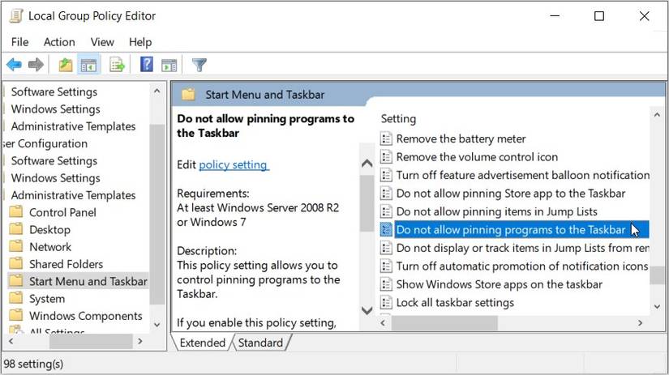Click the Export List toolbar icon
The image size is (669, 375).
coord(117,65)
